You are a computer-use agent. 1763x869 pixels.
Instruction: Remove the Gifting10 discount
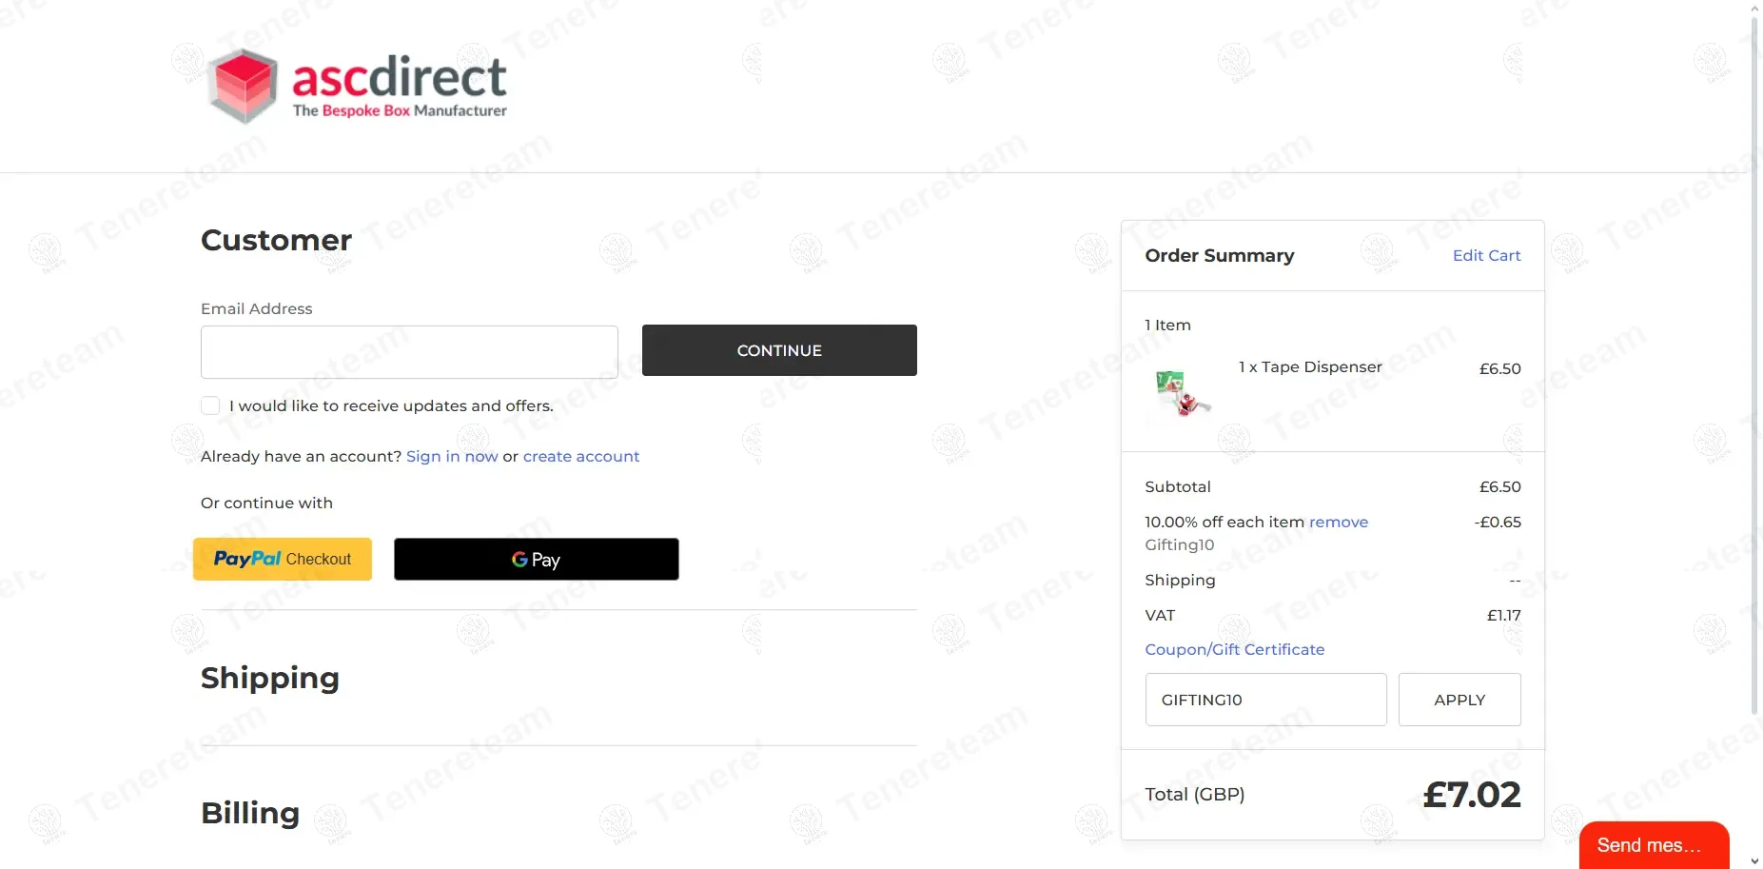click(x=1339, y=523)
